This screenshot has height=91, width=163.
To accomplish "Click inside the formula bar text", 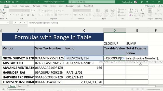I will click(44, 23).
